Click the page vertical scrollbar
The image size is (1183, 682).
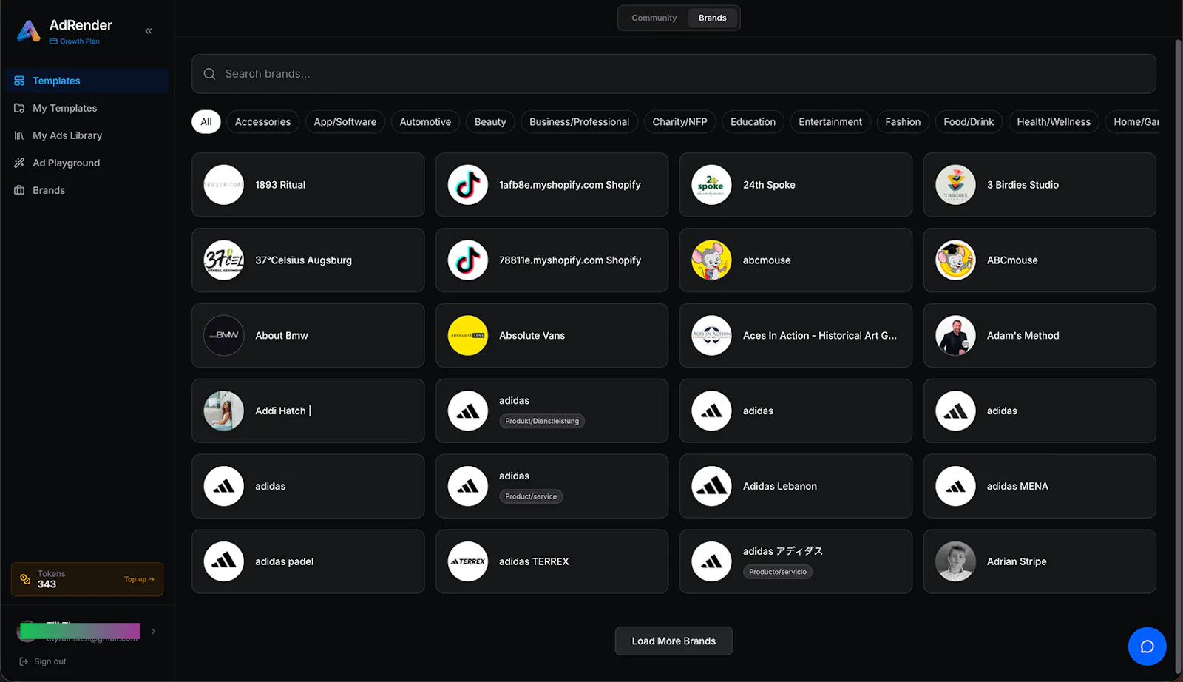coord(1179,355)
